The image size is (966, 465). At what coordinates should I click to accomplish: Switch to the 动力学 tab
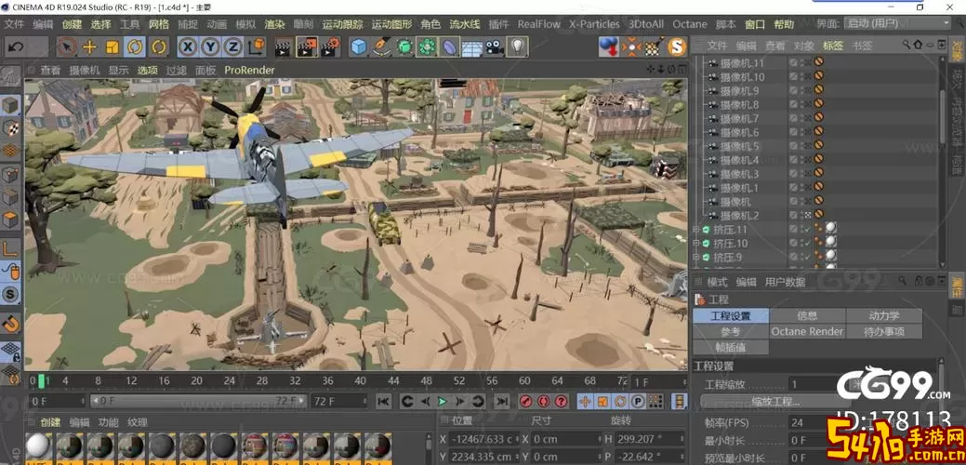coord(884,316)
